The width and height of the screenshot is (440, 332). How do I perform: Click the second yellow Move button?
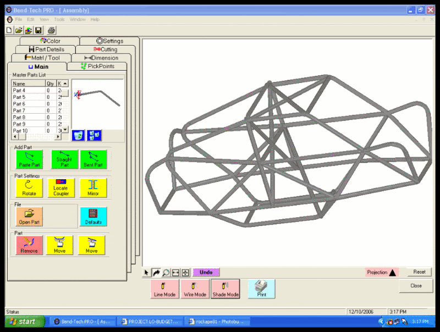click(92, 245)
